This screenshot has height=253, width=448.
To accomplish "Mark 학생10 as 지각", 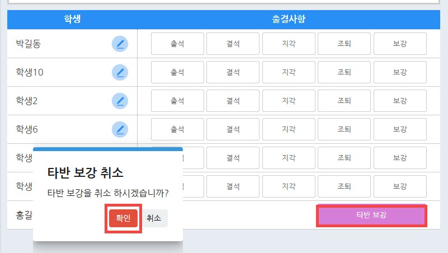I will click(289, 72).
